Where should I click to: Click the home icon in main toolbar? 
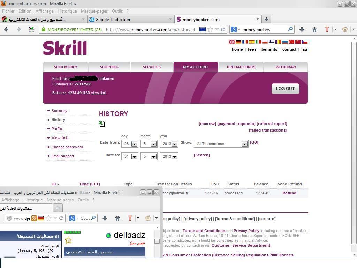314,29
